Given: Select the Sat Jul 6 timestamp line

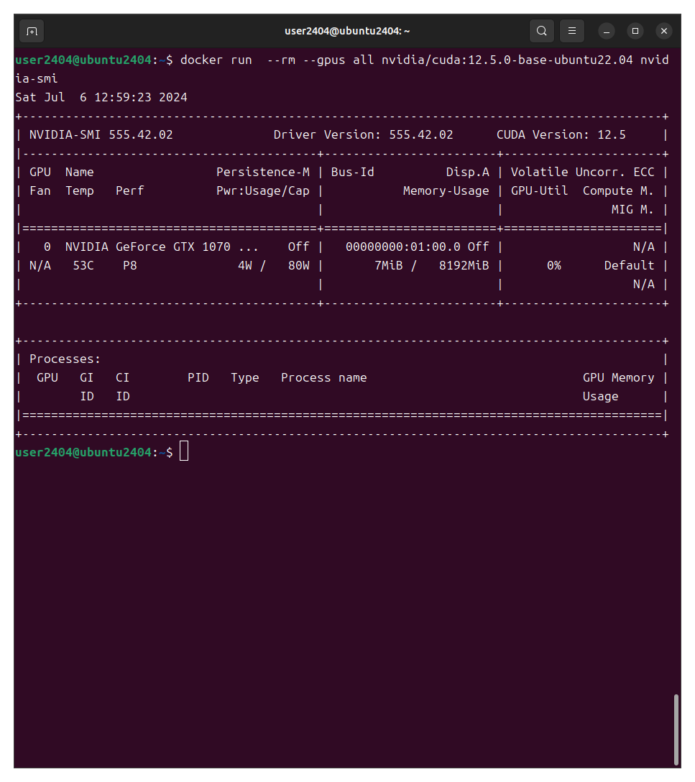Looking at the screenshot, I should pos(101,97).
